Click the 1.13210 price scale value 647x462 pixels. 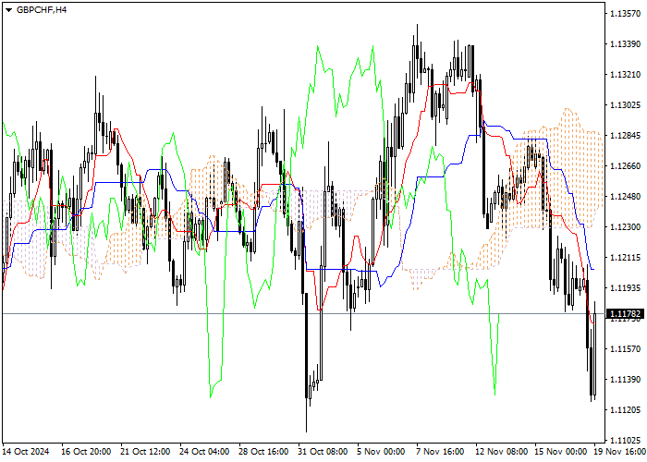tap(625, 75)
